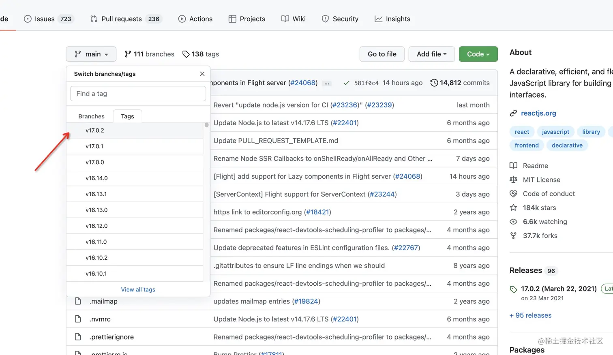Click the .mailmap file icon
613x355 pixels.
78,301
